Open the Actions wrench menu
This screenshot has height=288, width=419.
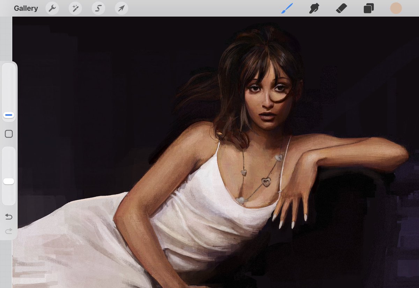tap(52, 8)
